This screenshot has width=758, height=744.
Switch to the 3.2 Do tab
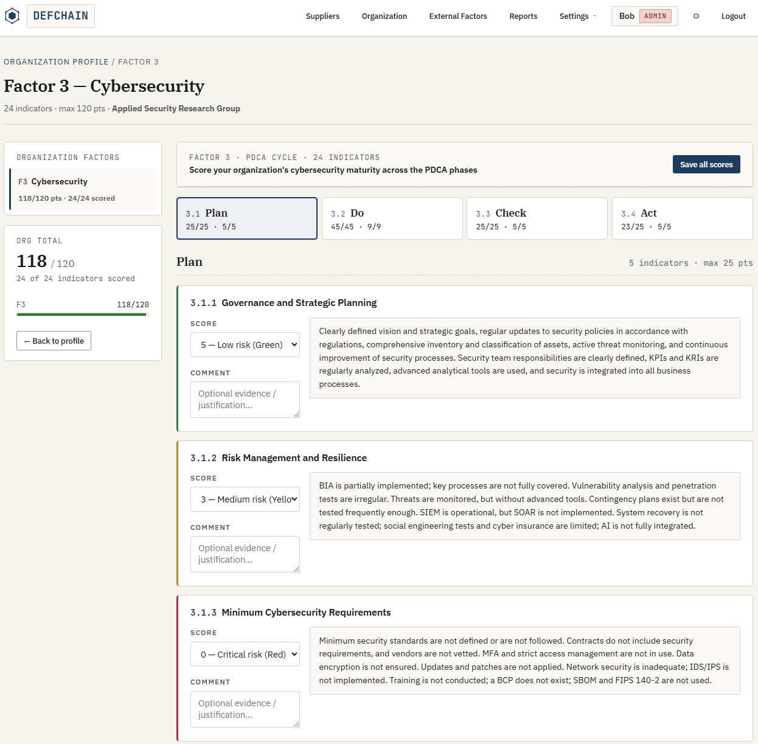click(392, 218)
